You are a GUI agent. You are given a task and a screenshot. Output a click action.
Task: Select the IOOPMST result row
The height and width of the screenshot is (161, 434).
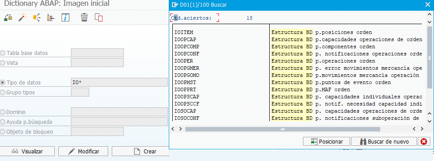click(298, 82)
